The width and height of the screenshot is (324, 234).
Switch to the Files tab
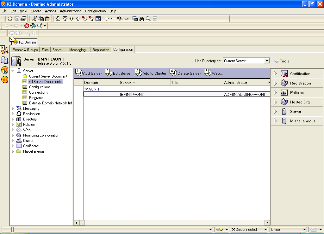click(x=45, y=50)
